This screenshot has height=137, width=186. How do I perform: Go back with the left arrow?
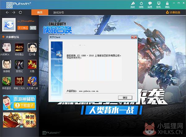(x=7, y=12)
